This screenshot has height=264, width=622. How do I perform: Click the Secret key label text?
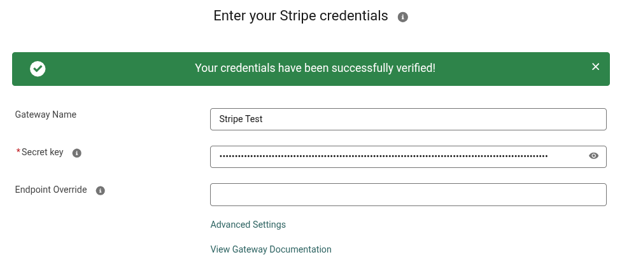43,152
